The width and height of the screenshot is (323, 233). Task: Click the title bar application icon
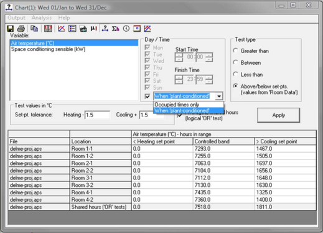pos(9,7)
